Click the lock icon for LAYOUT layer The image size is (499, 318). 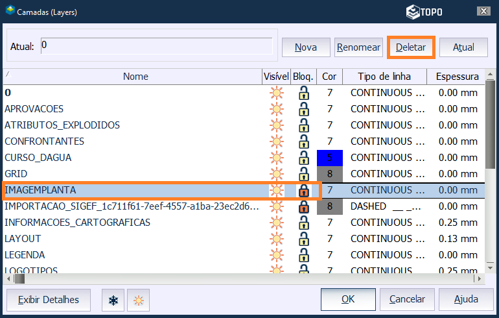click(303, 239)
